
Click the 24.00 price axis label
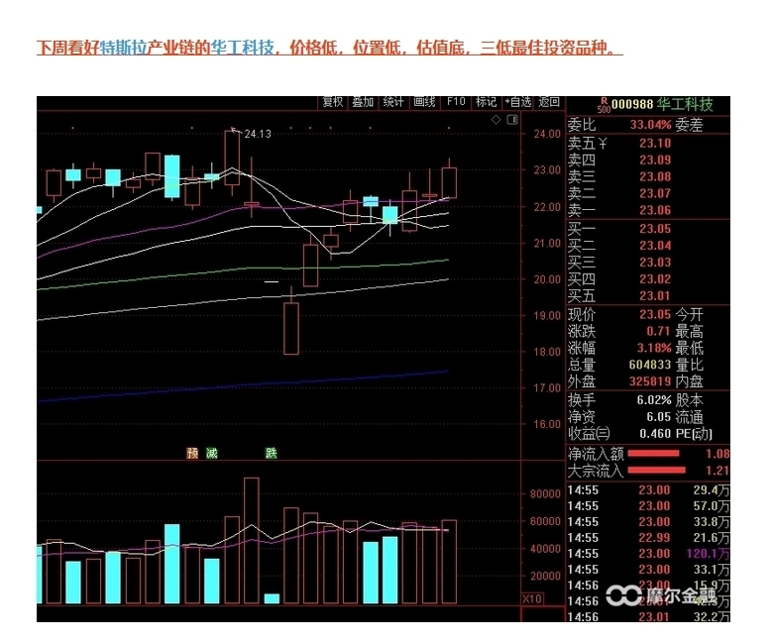tap(547, 134)
